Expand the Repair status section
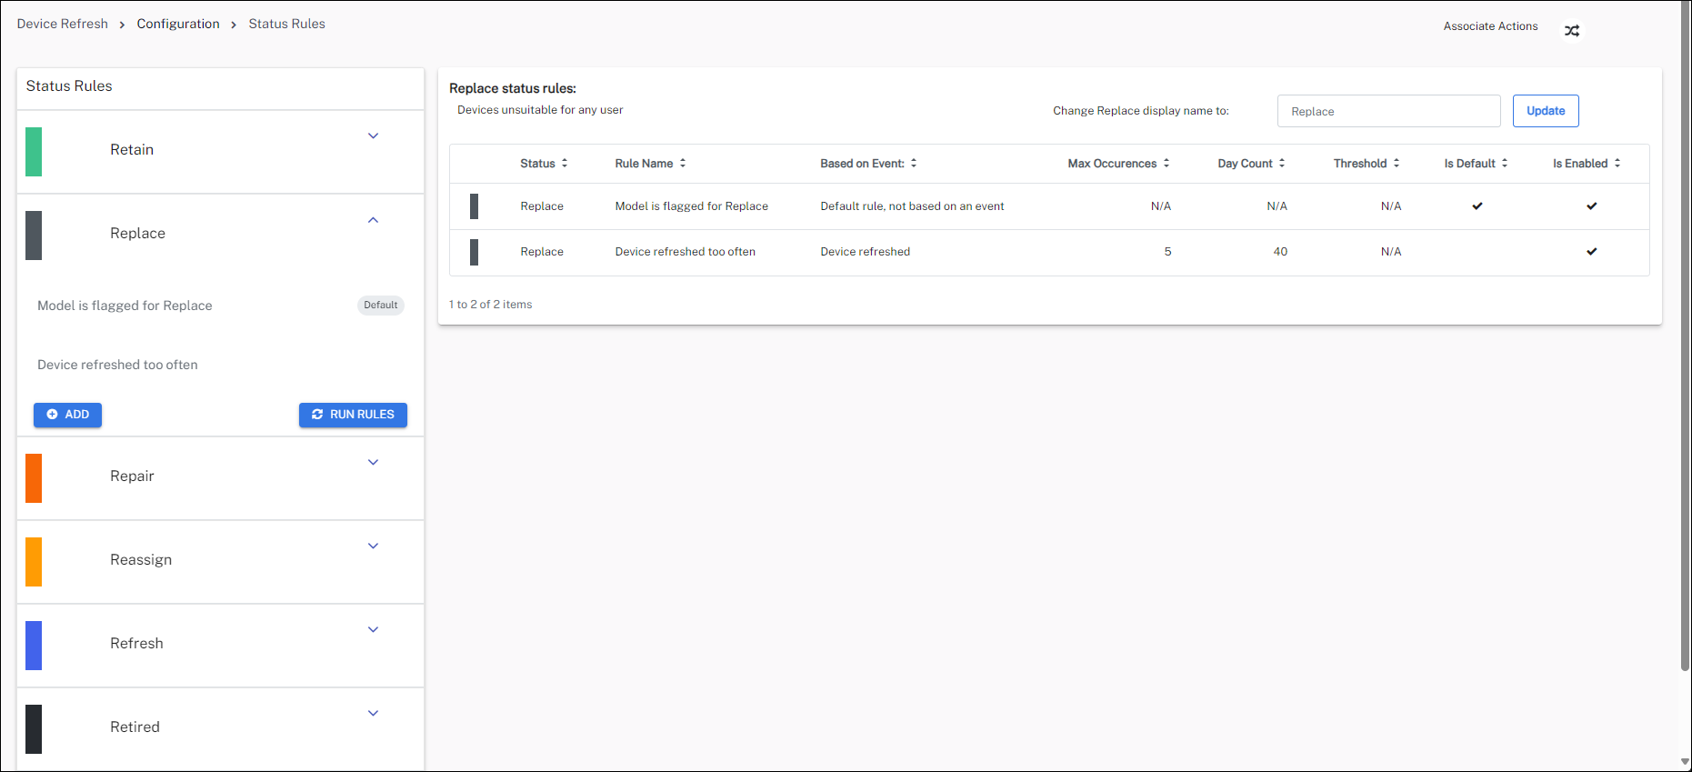The width and height of the screenshot is (1692, 772). pyautogui.click(x=373, y=463)
